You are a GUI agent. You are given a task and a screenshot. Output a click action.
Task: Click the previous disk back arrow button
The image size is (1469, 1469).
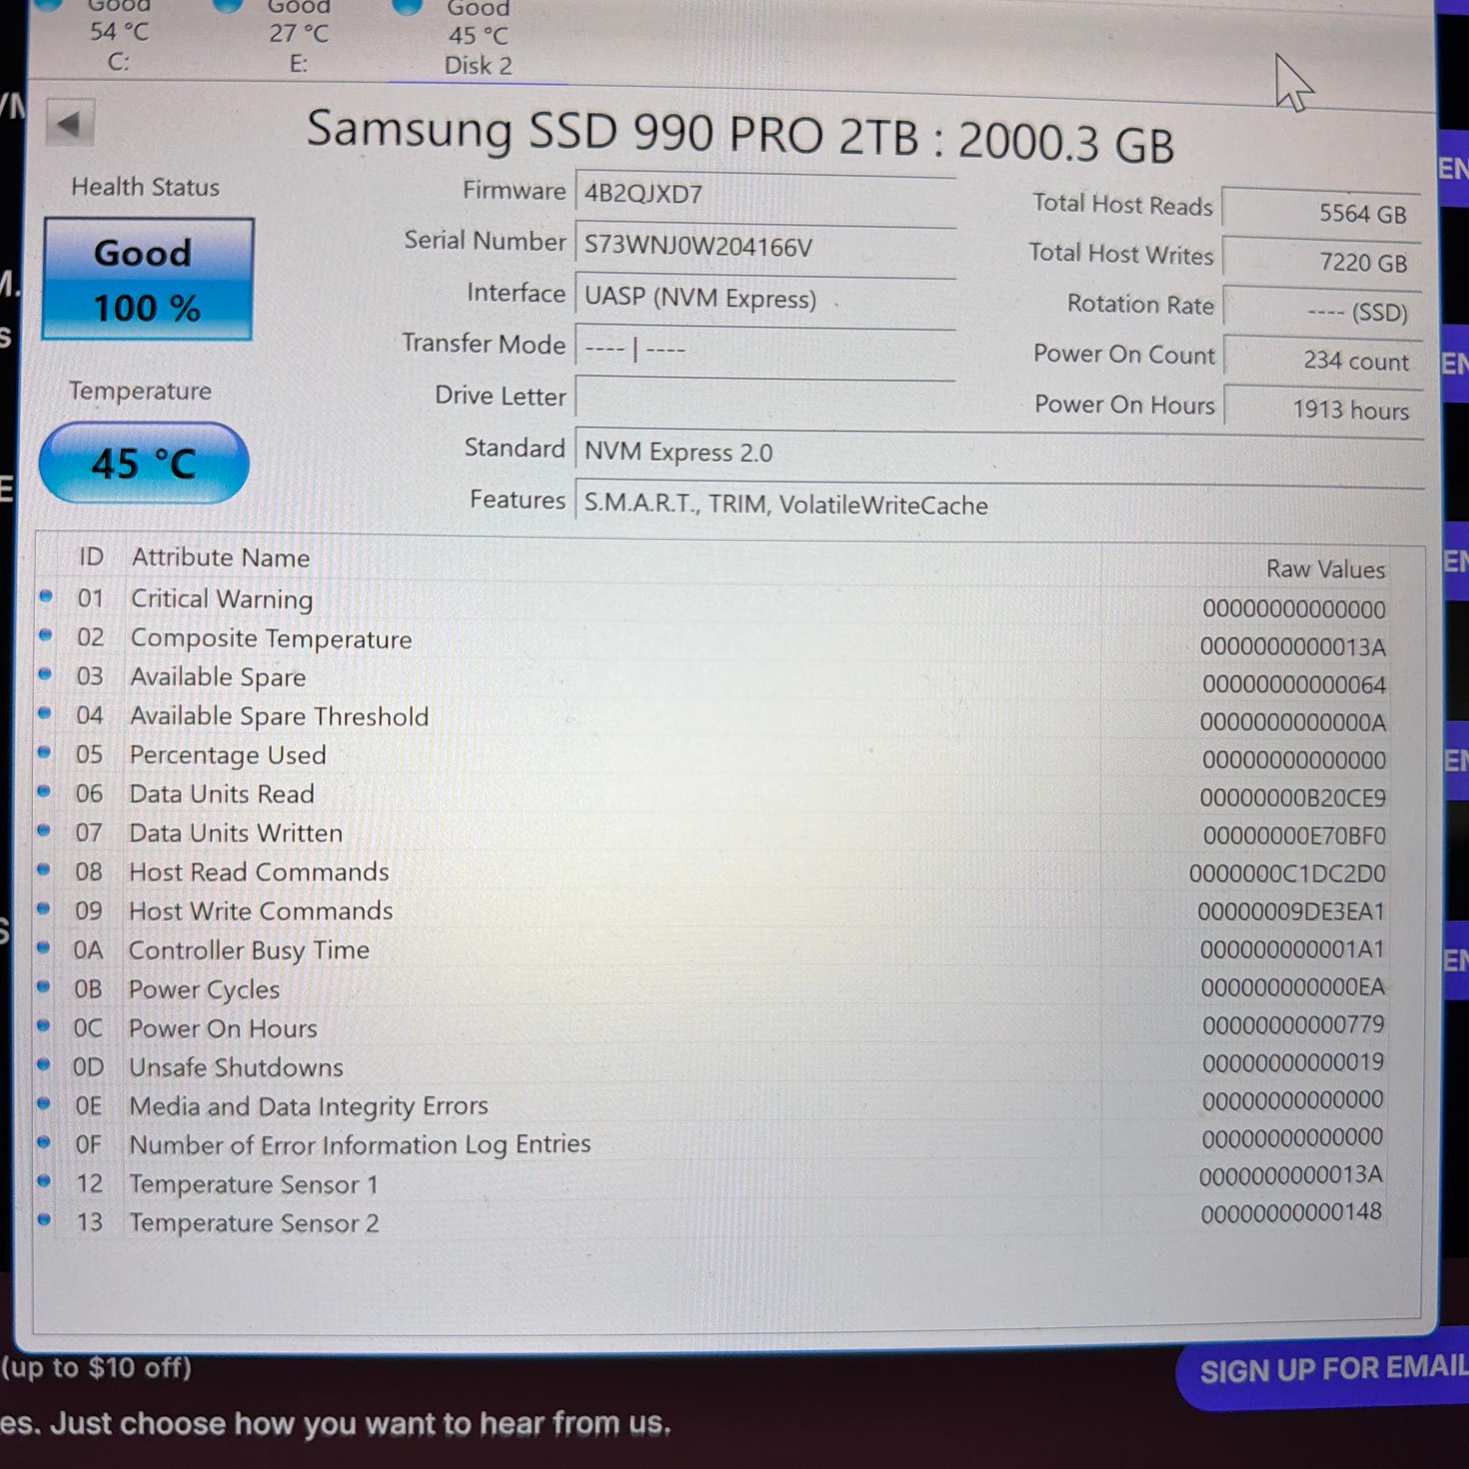point(70,123)
